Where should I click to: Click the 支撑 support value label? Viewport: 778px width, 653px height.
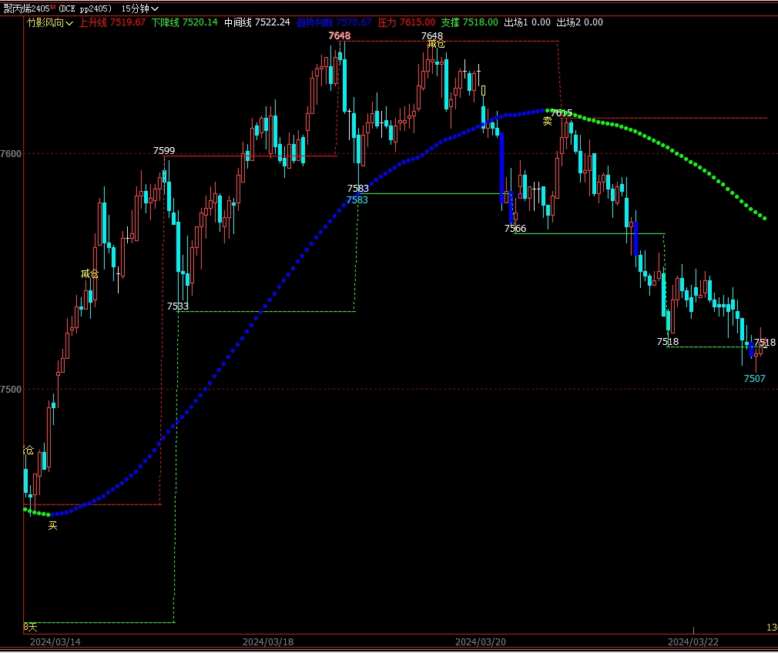pos(469,22)
